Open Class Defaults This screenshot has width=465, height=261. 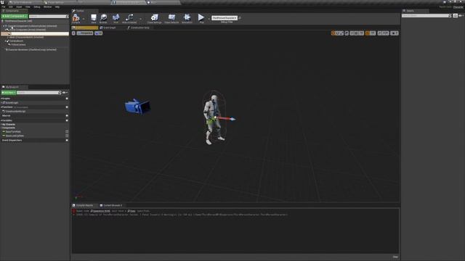171,18
